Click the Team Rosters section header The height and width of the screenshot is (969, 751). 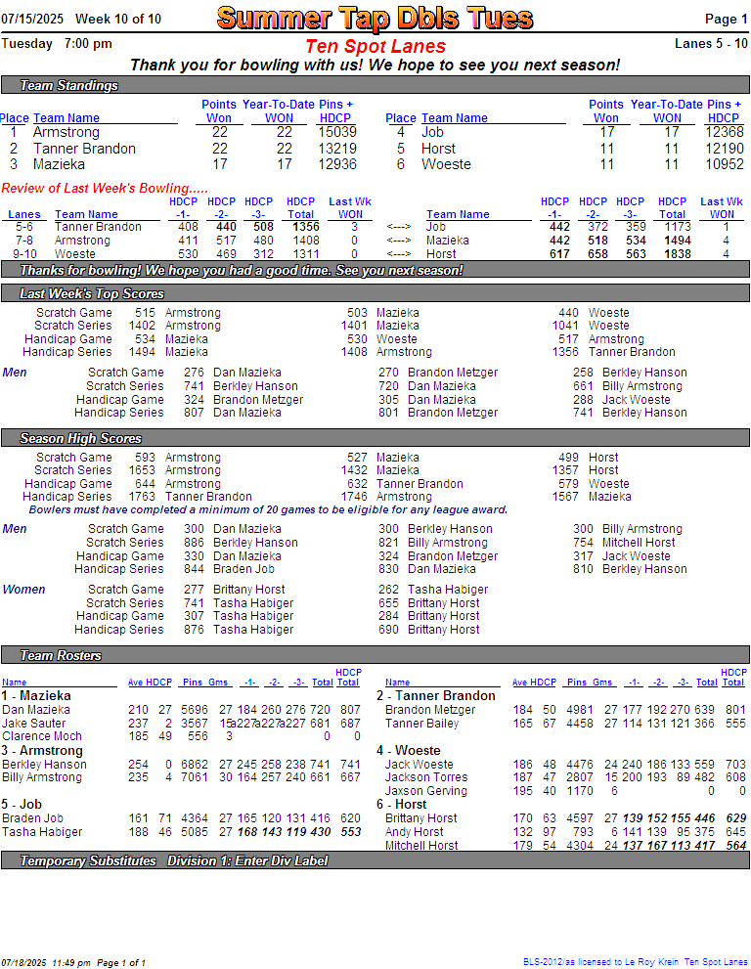pos(61,655)
